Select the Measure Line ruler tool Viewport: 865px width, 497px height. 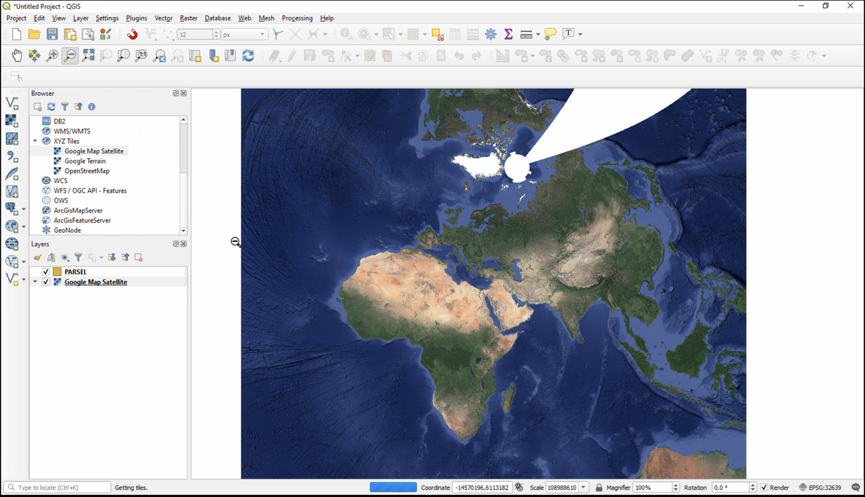click(x=526, y=34)
